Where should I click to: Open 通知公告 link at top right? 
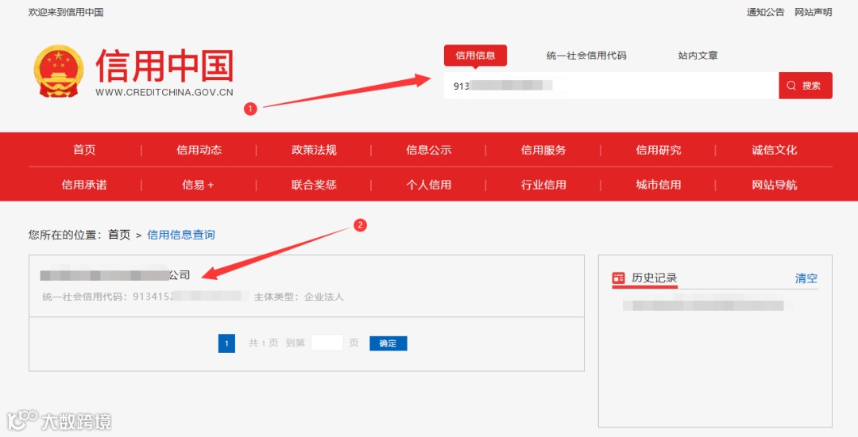point(766,12)
